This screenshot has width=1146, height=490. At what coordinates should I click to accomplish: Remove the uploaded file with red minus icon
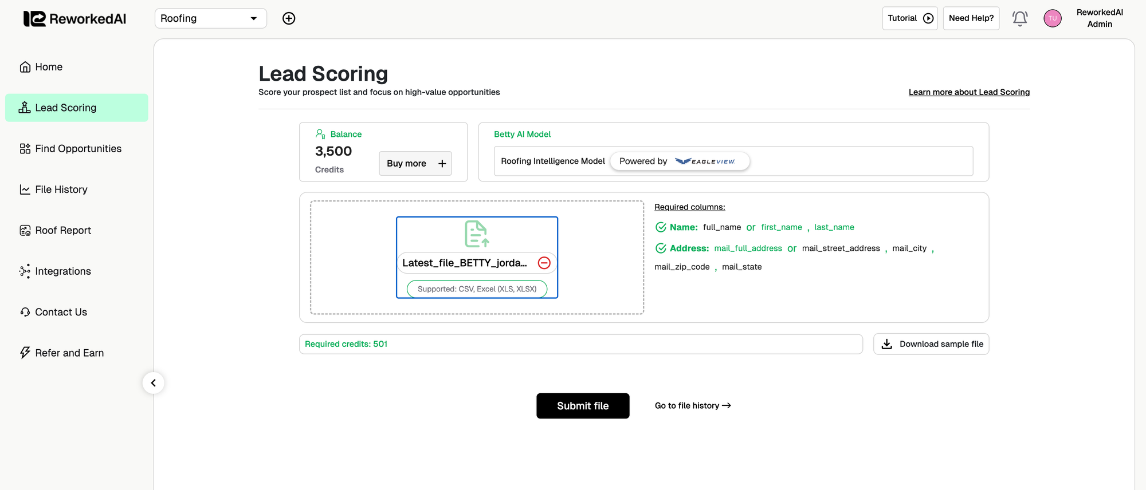544,263
